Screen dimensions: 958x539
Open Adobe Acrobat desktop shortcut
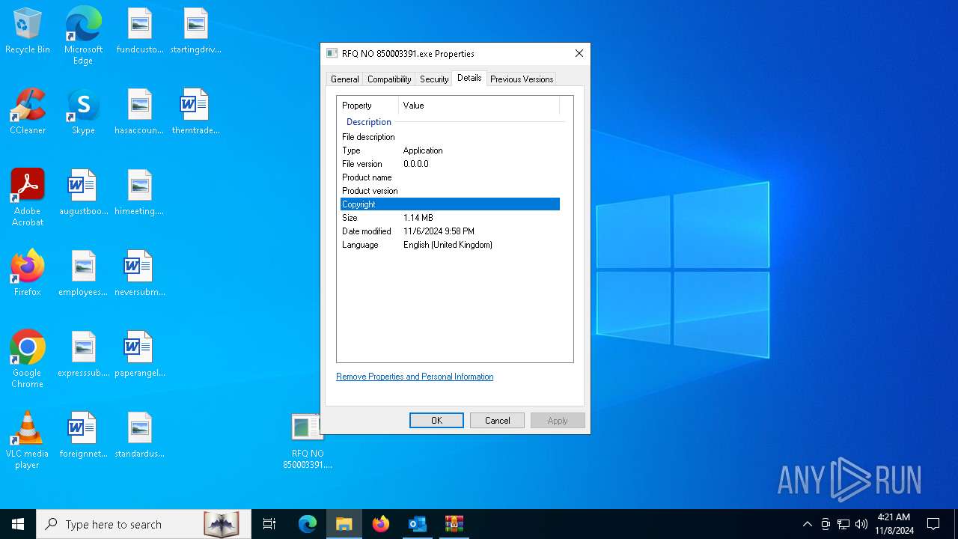pyautogui.click(x=28, y=198)
